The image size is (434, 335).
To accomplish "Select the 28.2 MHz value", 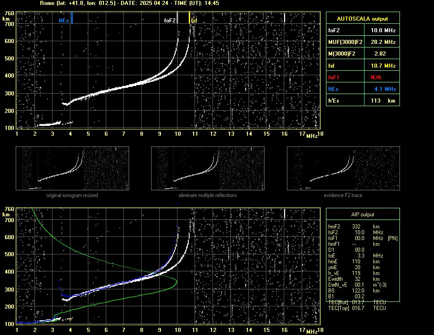I will [x=383, y=42].
